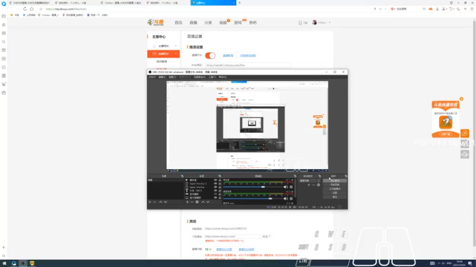This screenshot has height=267, width=476.
Task: Collapse the highlighted orange sidebar section
Action: pos(176,54)
